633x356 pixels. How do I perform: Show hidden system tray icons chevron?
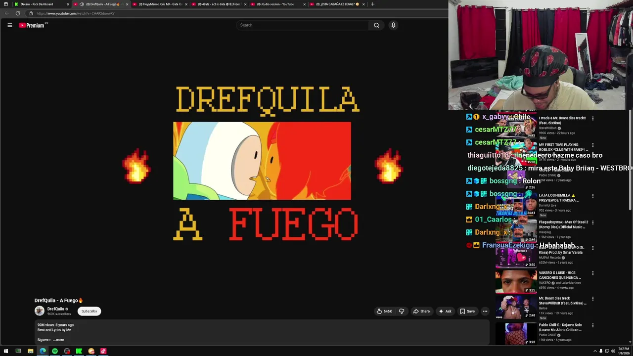click(595, 351)
